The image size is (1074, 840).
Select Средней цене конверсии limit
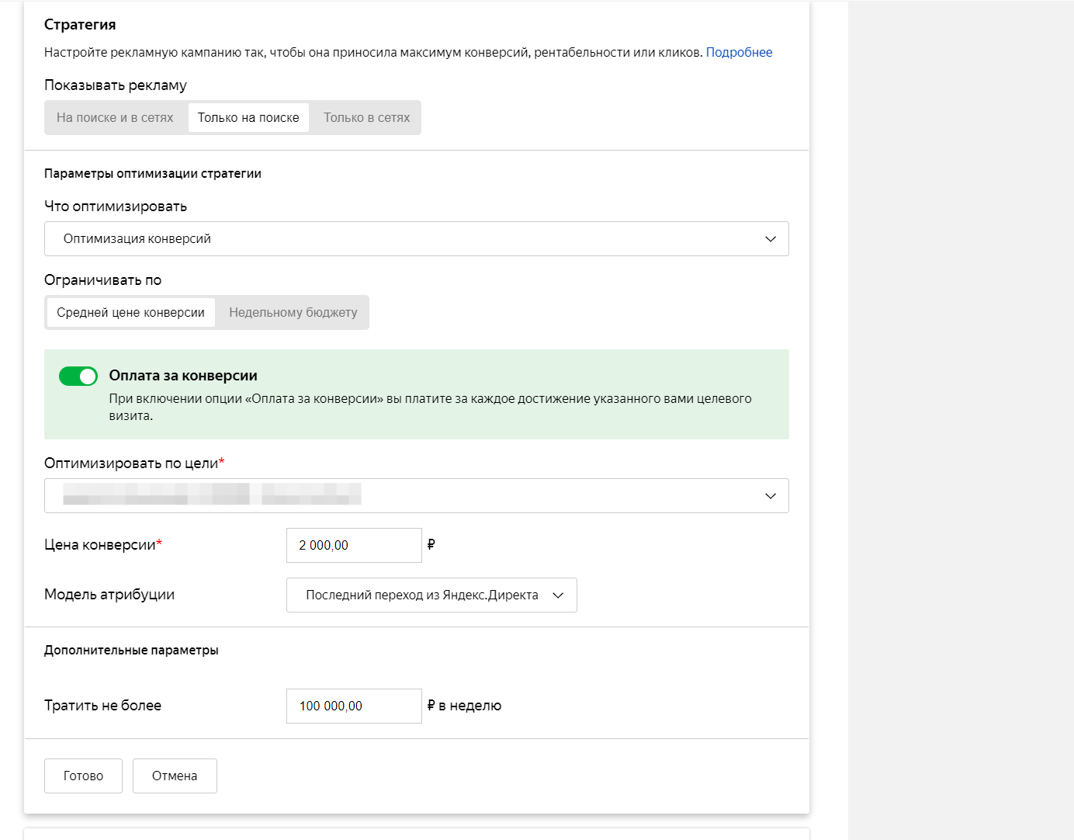tap(130, 313)
